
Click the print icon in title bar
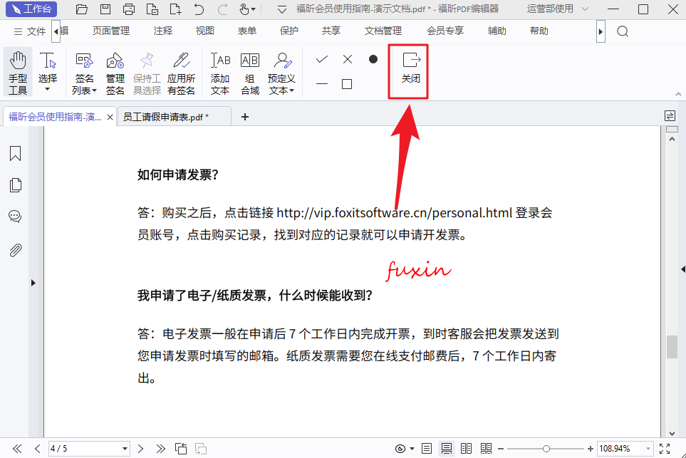click(129, 9)
